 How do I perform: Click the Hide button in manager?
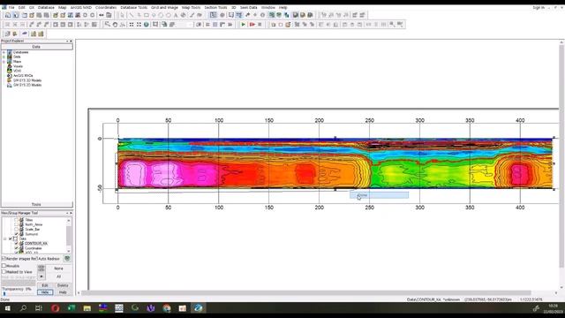point(45,292)
